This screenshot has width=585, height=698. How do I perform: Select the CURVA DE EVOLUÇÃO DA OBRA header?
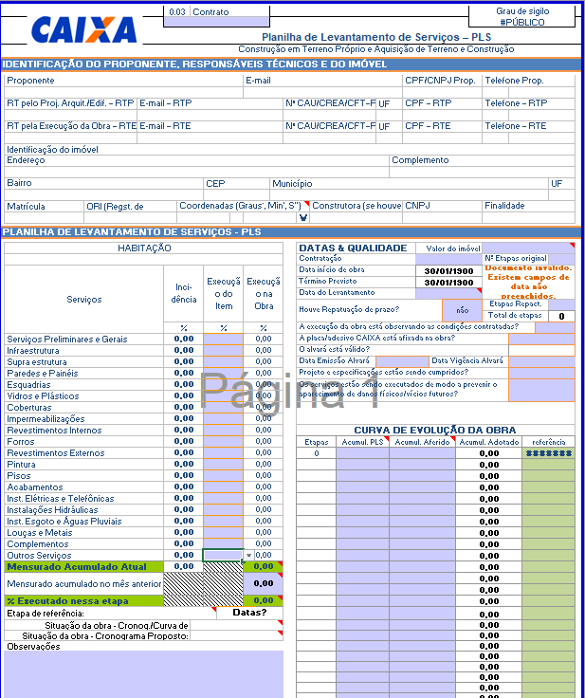435,431
